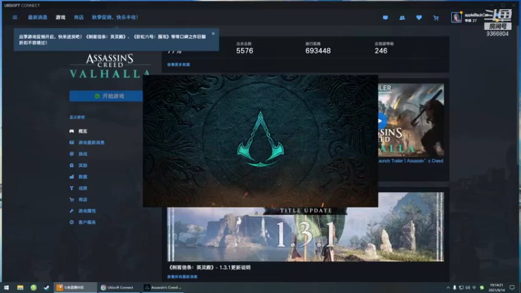Select 数据 in the game sidebar

point(83,176)
